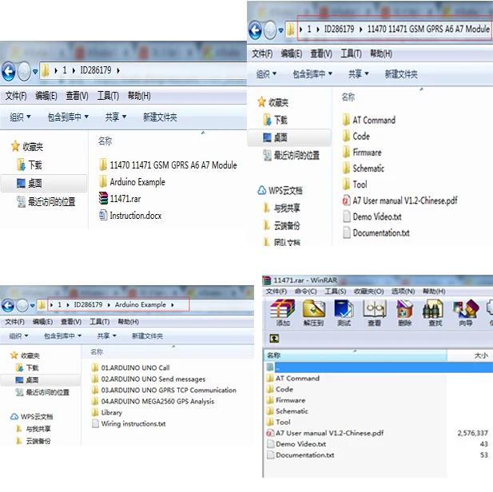Click 桌面 in Module window sidebar

[x=275, y=137]
